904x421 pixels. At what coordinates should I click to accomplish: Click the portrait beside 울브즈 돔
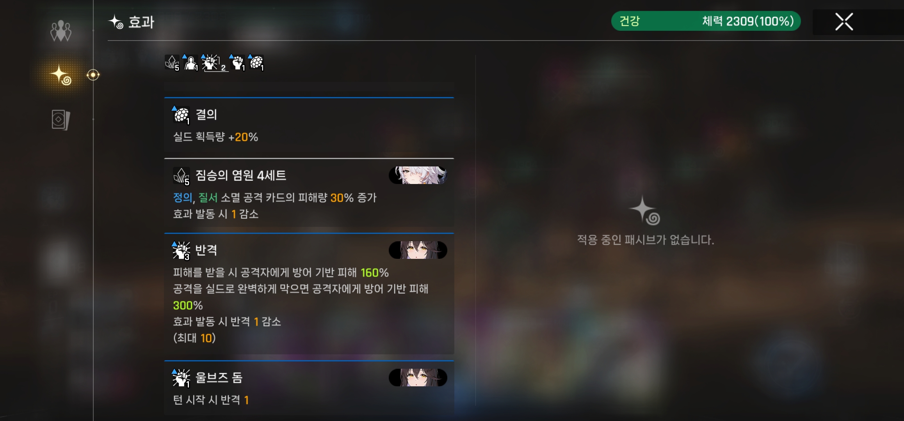coord(418,378)
